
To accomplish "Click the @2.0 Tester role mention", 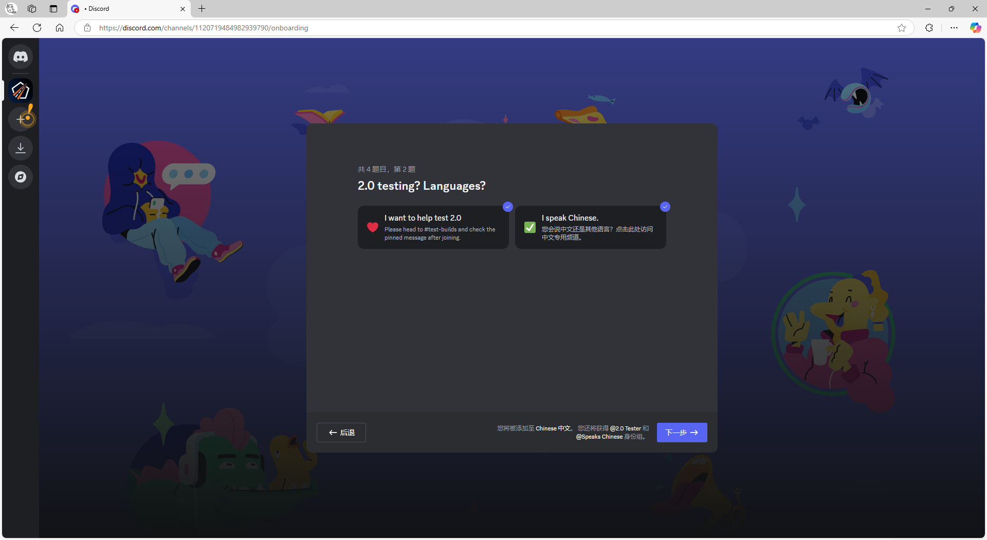I will pyautogui.click(x=626, y=428).
